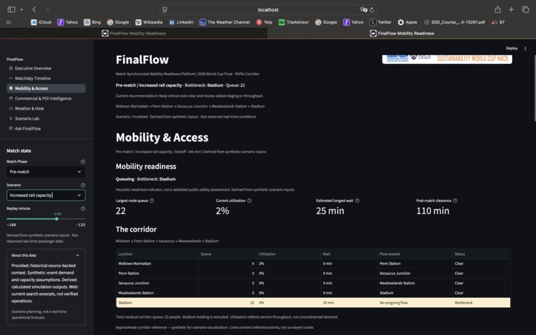
Task: Show help for Post-match clearance metric
Action: pyautogui.click(x=455, y=201)
